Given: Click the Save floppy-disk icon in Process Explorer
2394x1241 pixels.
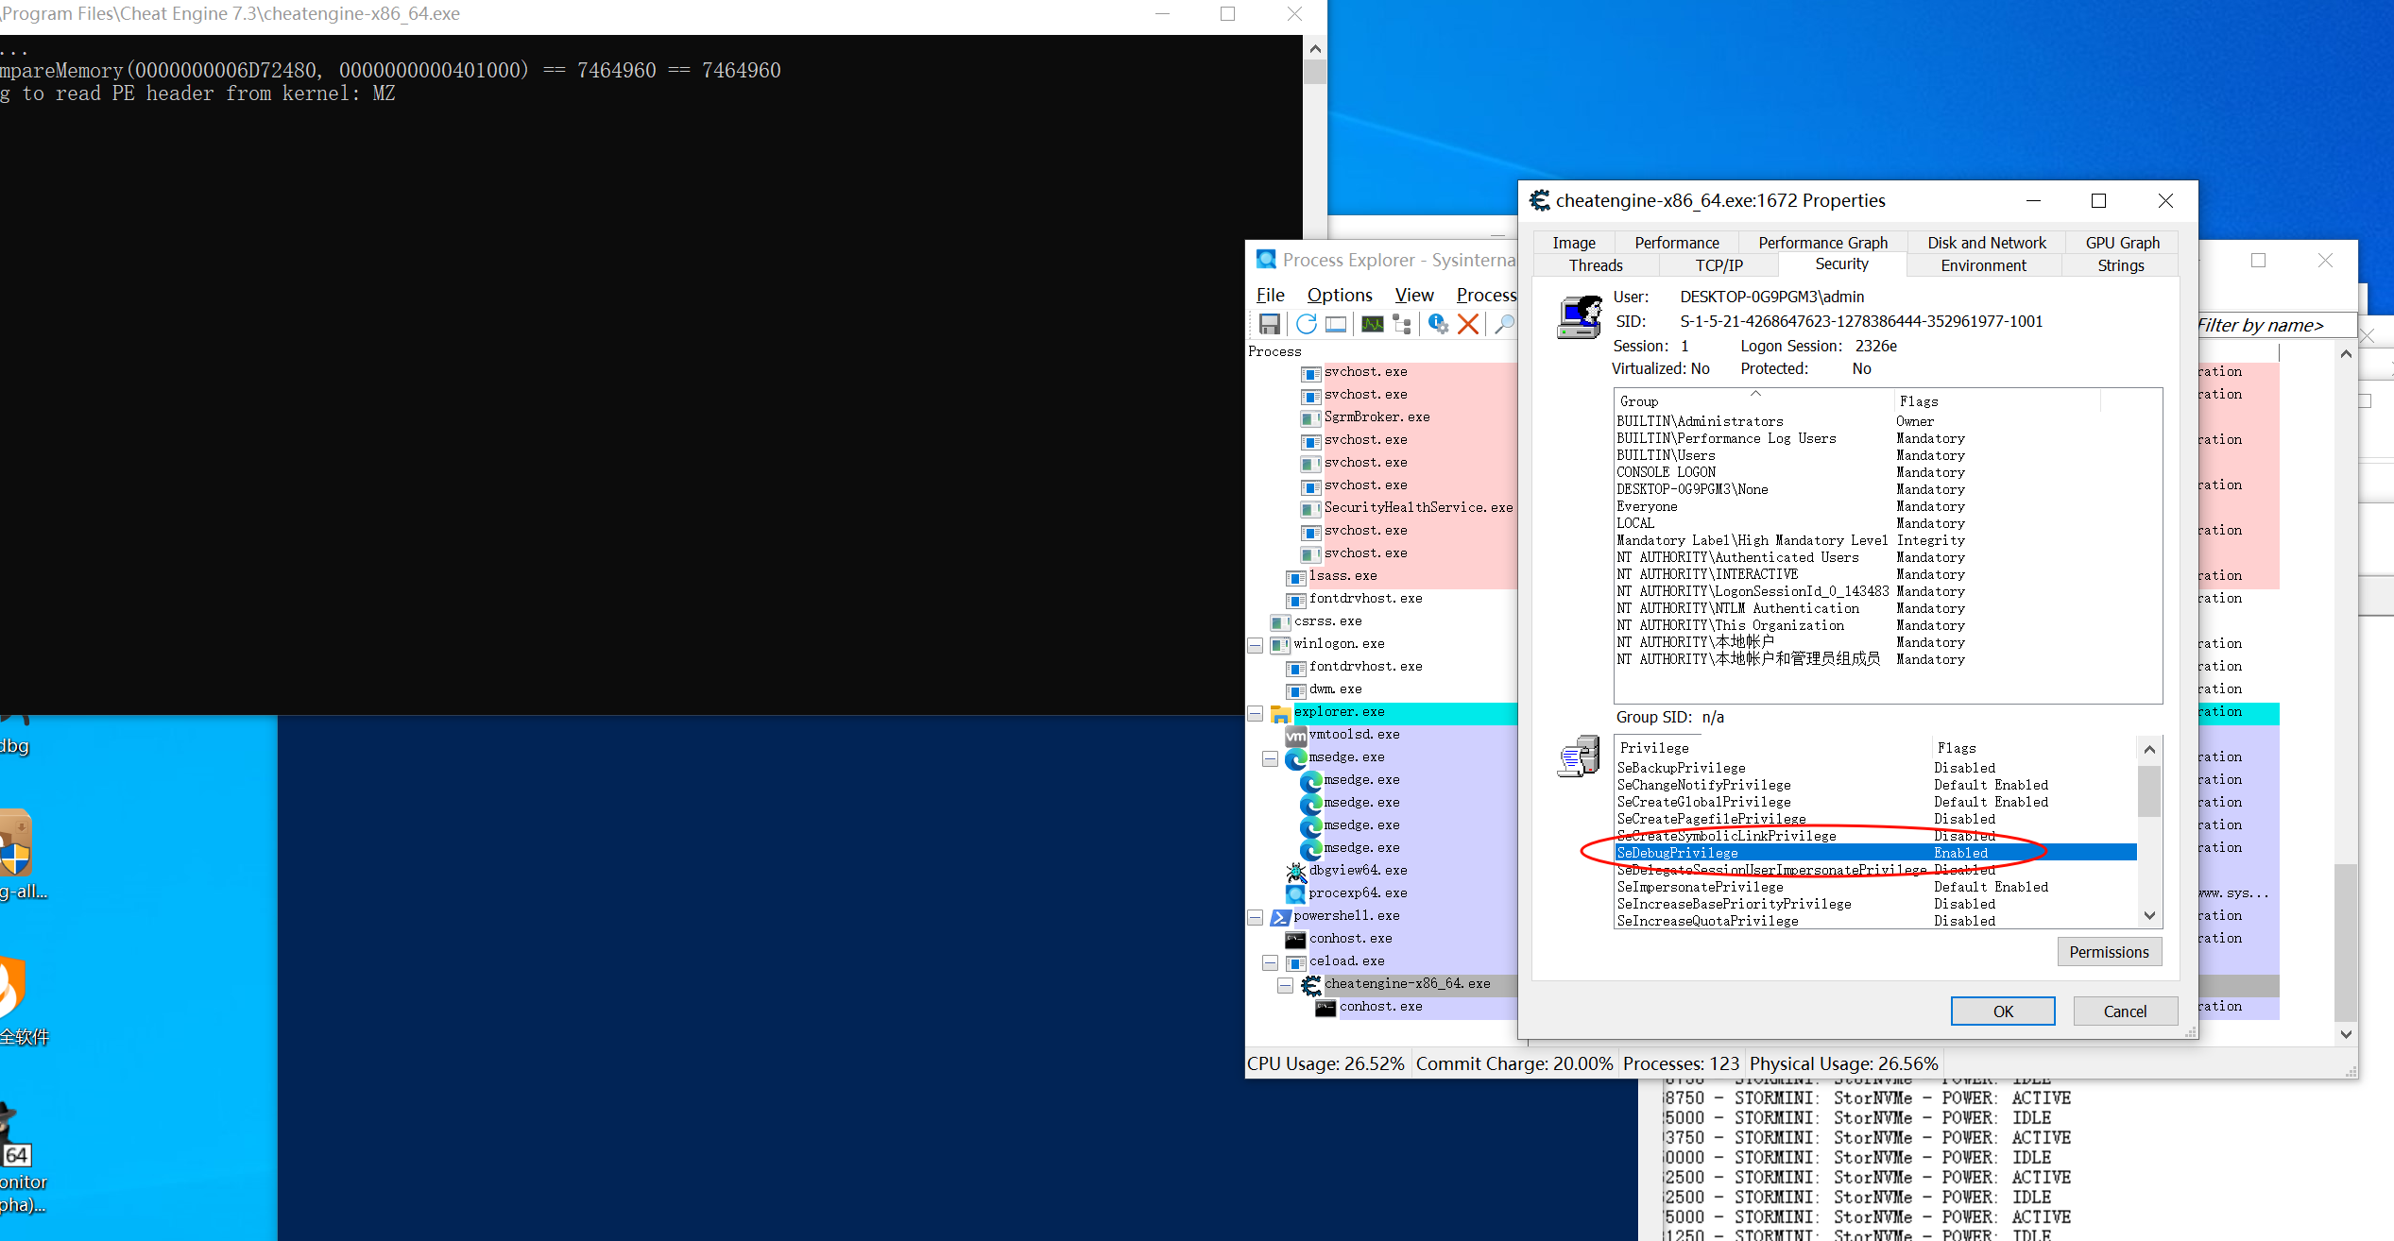Looking at the screenshot, I should (1270, 324).
